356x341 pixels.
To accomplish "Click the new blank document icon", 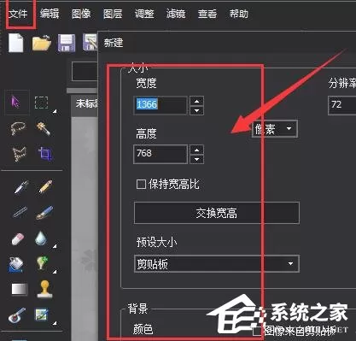I will pyautogui.click(x=15, y=43).
